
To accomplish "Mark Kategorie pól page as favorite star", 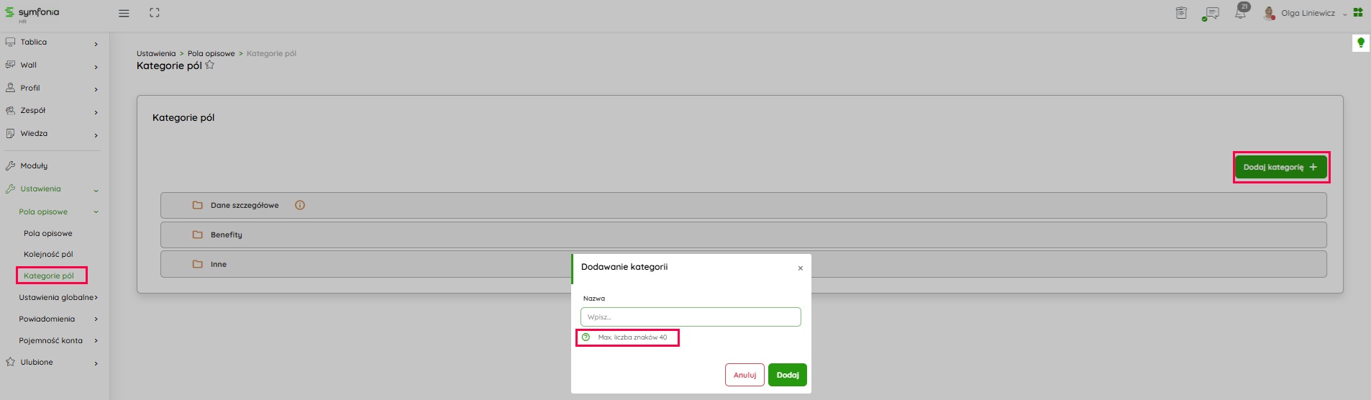I will pos(210,65).
